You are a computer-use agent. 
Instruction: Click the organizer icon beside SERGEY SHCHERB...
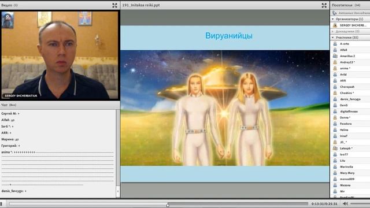335,25
